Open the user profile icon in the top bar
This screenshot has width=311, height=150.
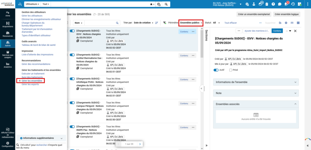254,4
